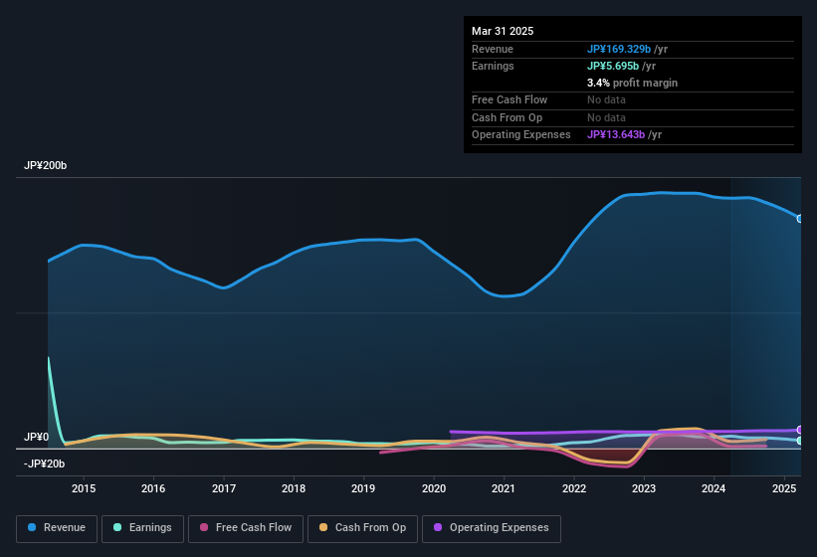The width and height of the screenshot is (817, 557).
Task: Toggle the Operating Expenses legend button
Action: pos(492,528)
